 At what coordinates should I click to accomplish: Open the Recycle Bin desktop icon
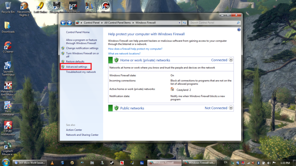pyautogui.click(x=8, y=7)
